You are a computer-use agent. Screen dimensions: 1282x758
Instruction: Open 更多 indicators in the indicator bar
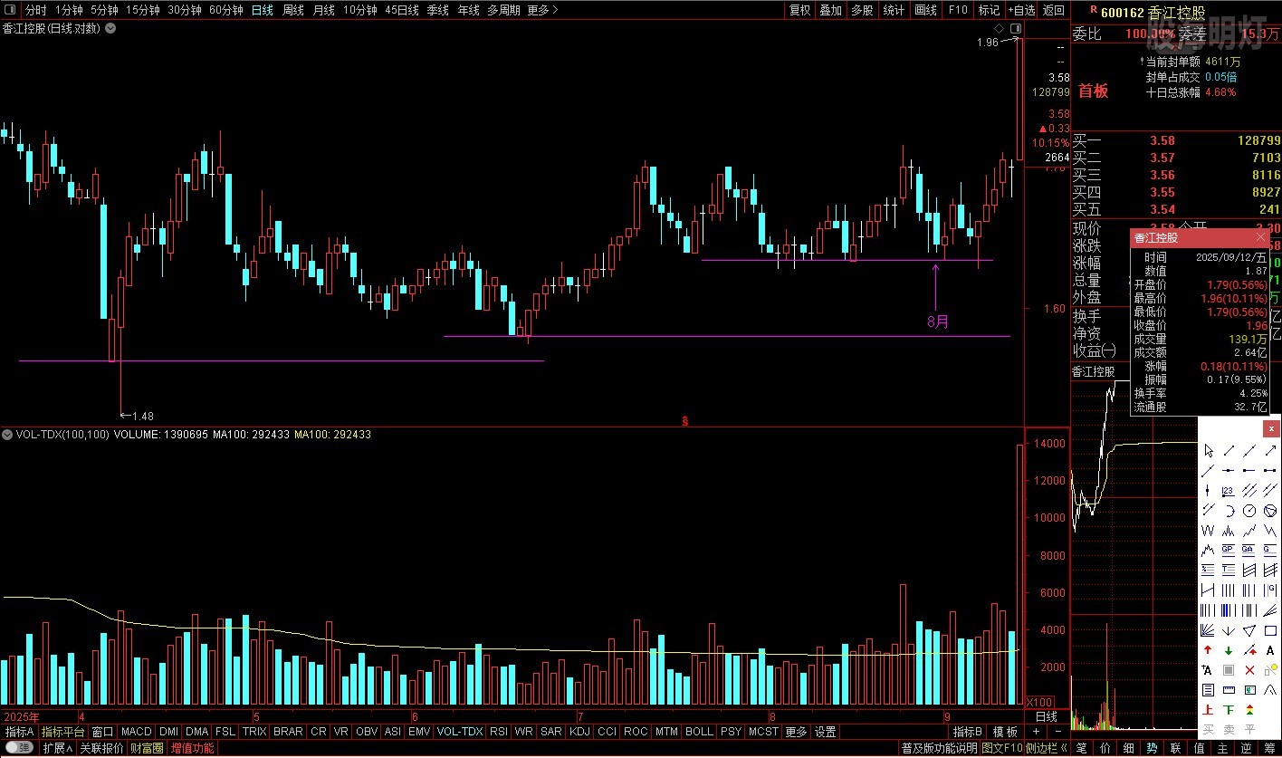coord(796,732)
